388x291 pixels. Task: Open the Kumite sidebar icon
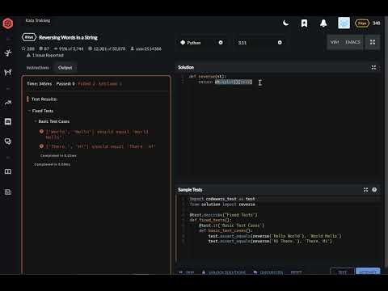[8, 72]
